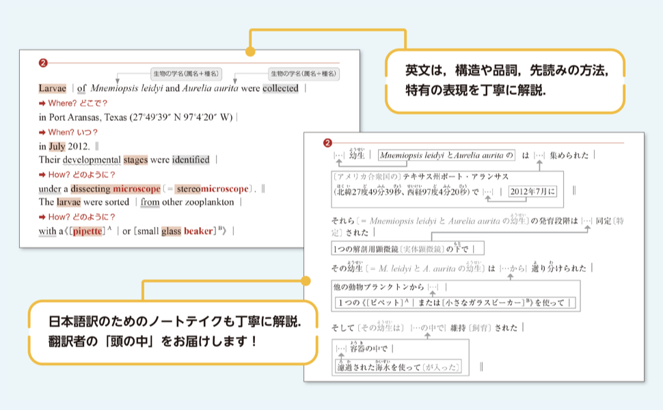Image resolution: width=663 pixels, height=410 pixels.
Task: Click the bold red word "beaker"
Action: coord(199,231)
